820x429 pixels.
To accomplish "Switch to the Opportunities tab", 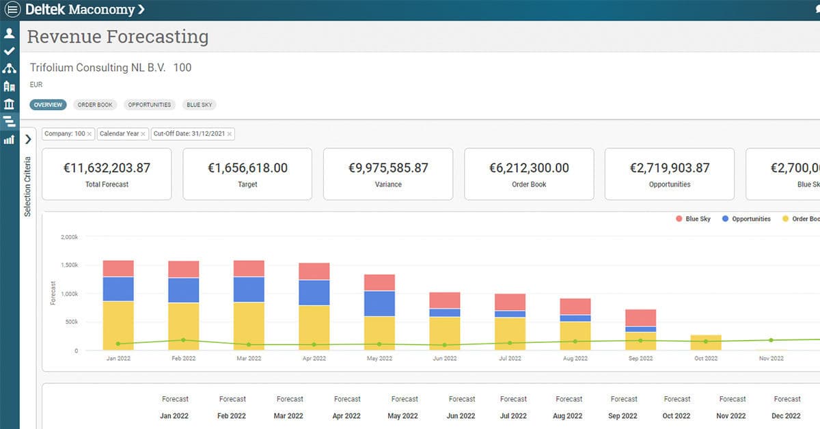I will pyautogui.click(x=150, y=105).
